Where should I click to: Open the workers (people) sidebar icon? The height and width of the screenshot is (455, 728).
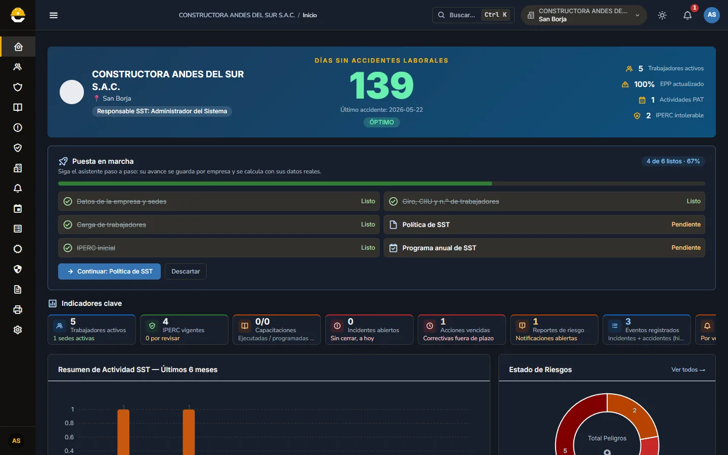point(18,67)
